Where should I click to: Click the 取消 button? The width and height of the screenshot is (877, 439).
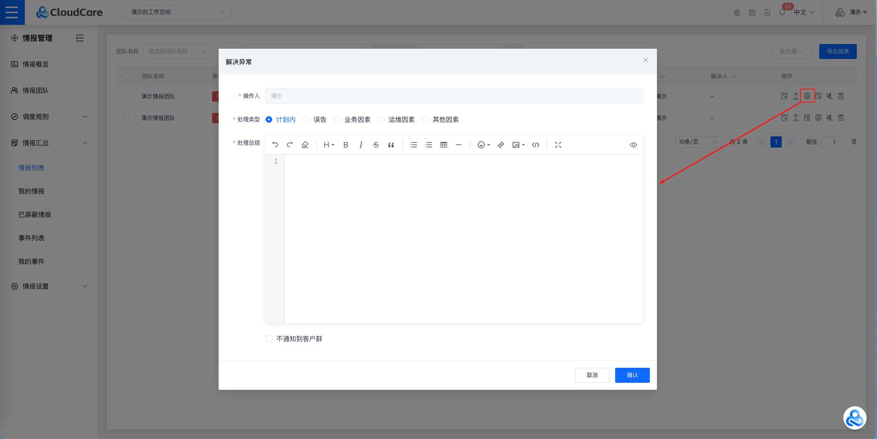pos(592,375)
